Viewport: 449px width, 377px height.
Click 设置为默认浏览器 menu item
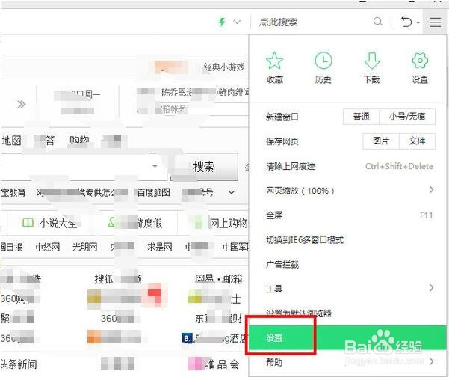click(x=348, y=313)
